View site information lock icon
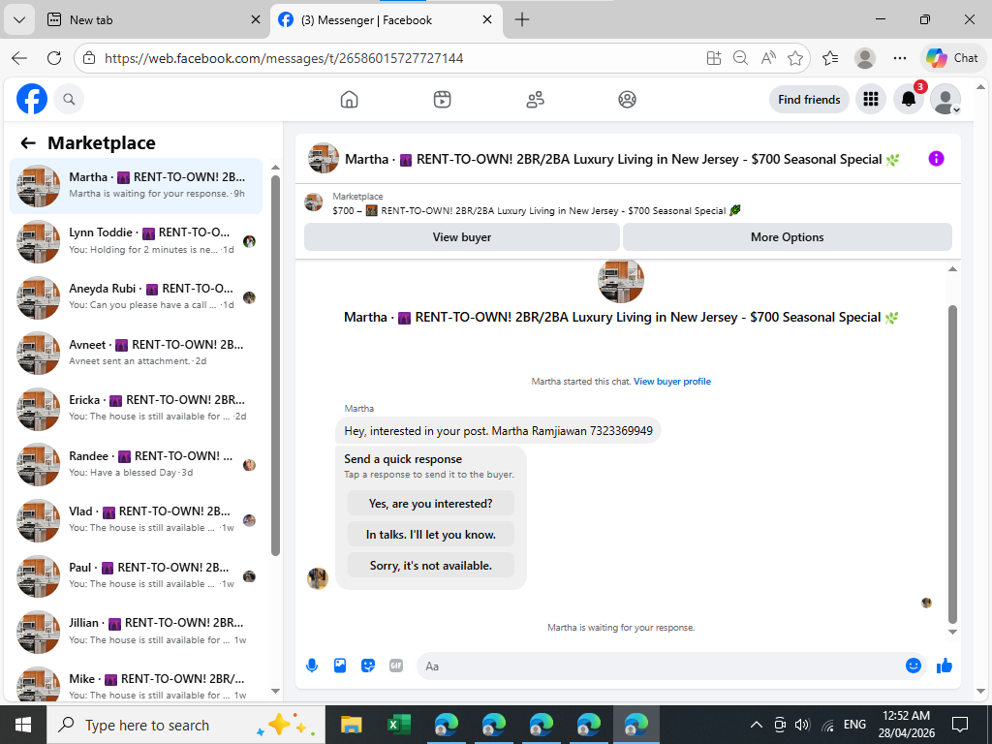Viewport: 992px width, 744px height. pyautogui.click(x=89, y=58)
